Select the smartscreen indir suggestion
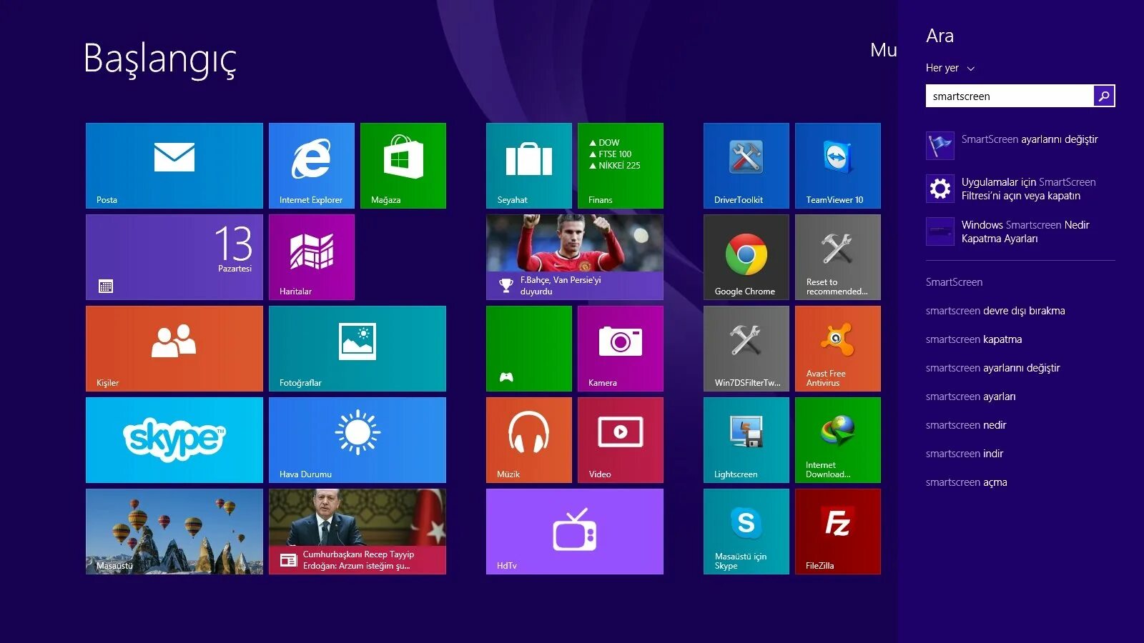This screenshot has width=1144, height=643. 965,454
